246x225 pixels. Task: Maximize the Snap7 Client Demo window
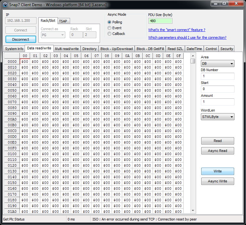(x=224, y=3)
